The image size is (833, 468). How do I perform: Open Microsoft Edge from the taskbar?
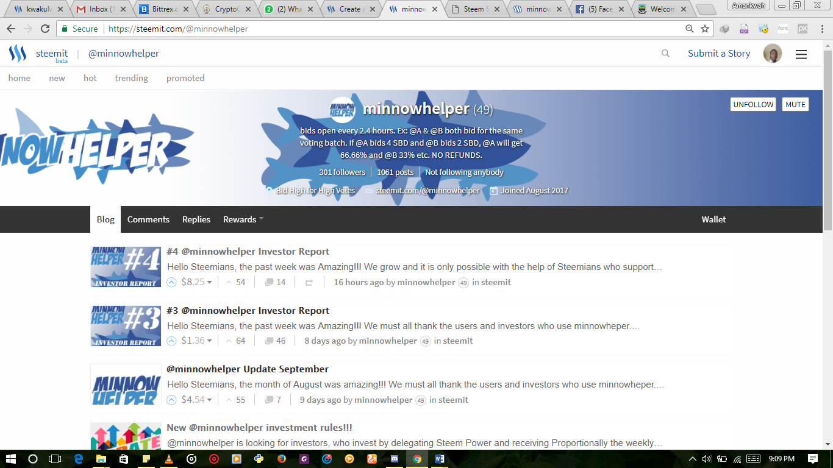[78, 459]
